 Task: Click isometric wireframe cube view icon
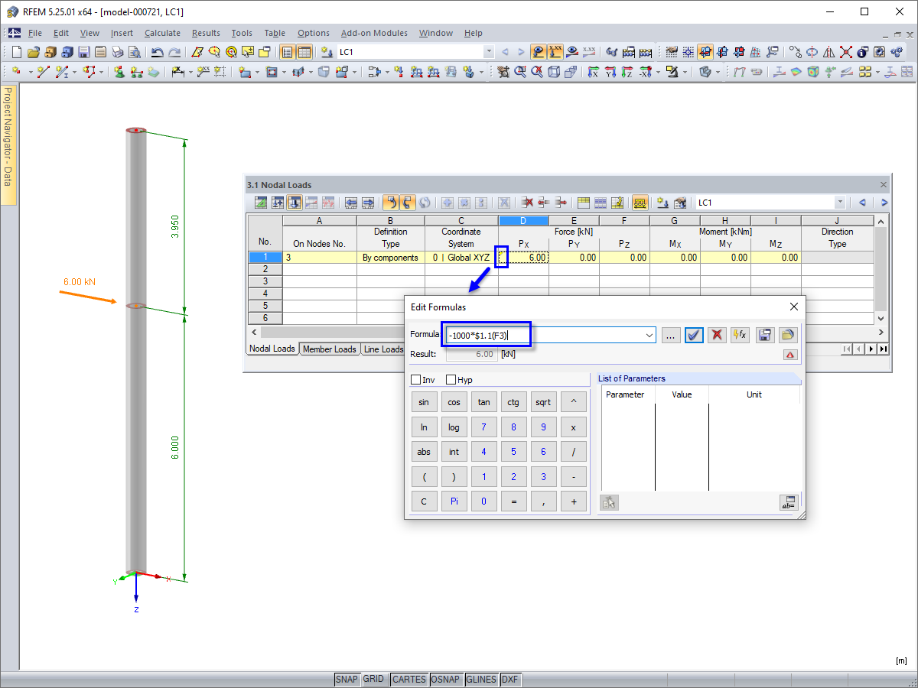pos(555,72)
